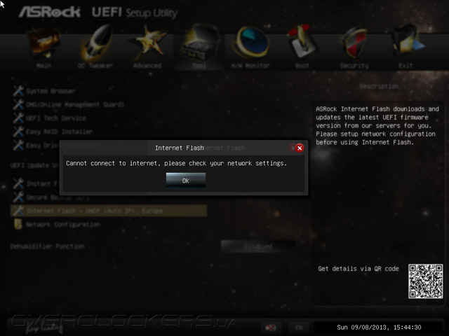Open OMG (Online Management Guard) entry

point(69,104)
